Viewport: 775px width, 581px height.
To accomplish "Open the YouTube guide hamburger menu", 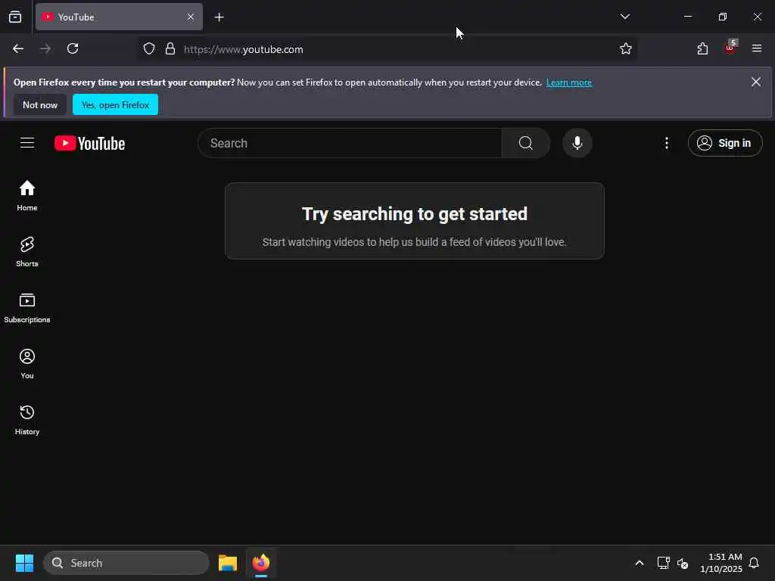I will 27,143.
